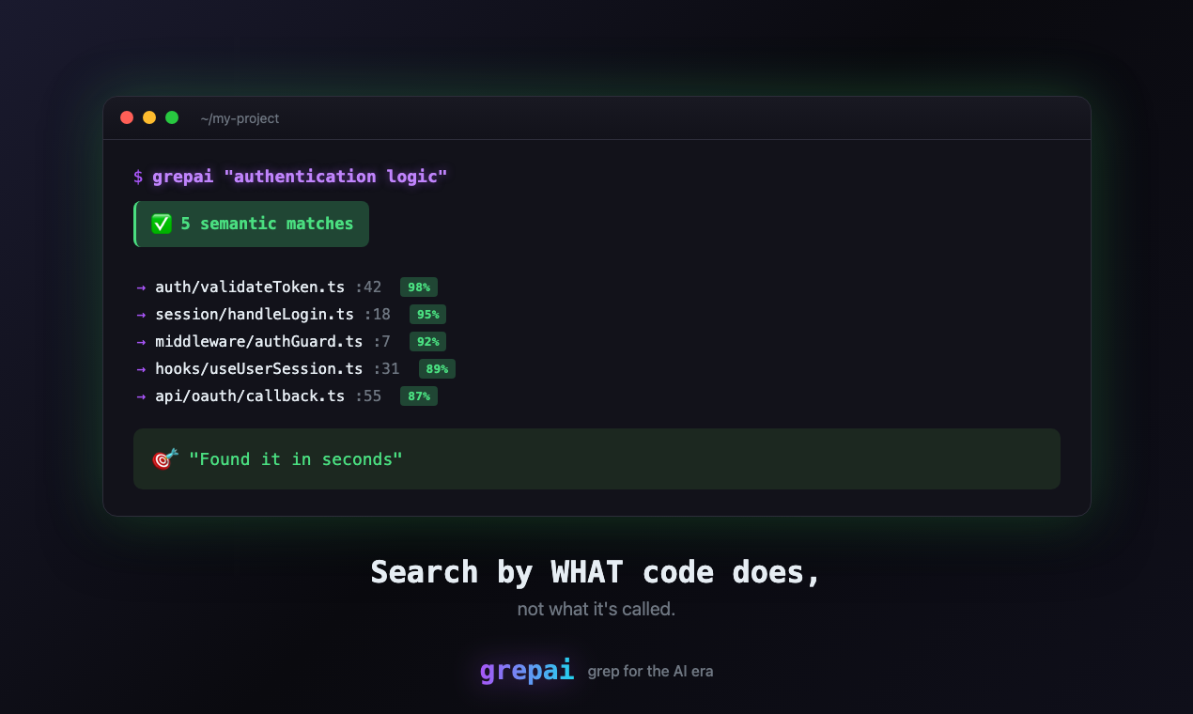This screenshot has height=714, width=1193.
Task: Click the green maximize dot in terminal titlebar
Action: 172,117
